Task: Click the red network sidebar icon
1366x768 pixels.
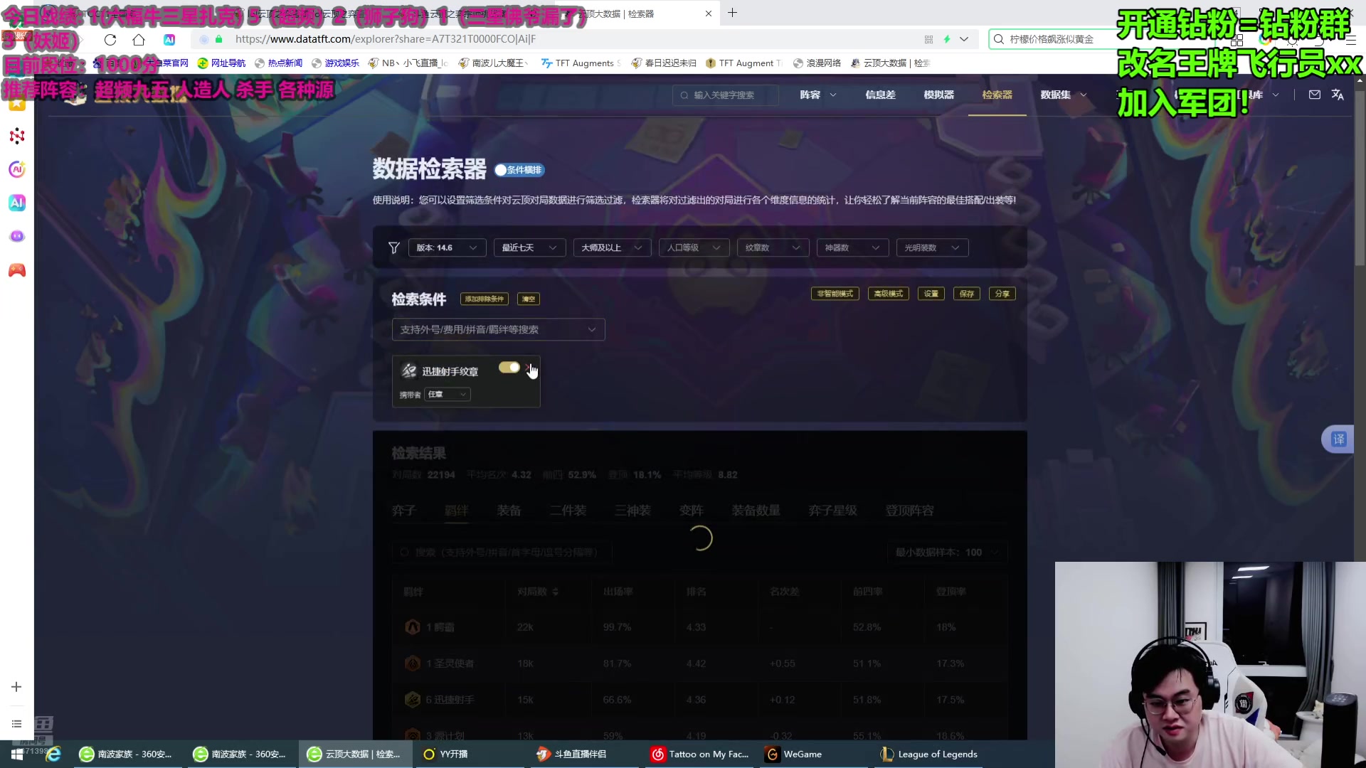Action: (17, 136)
